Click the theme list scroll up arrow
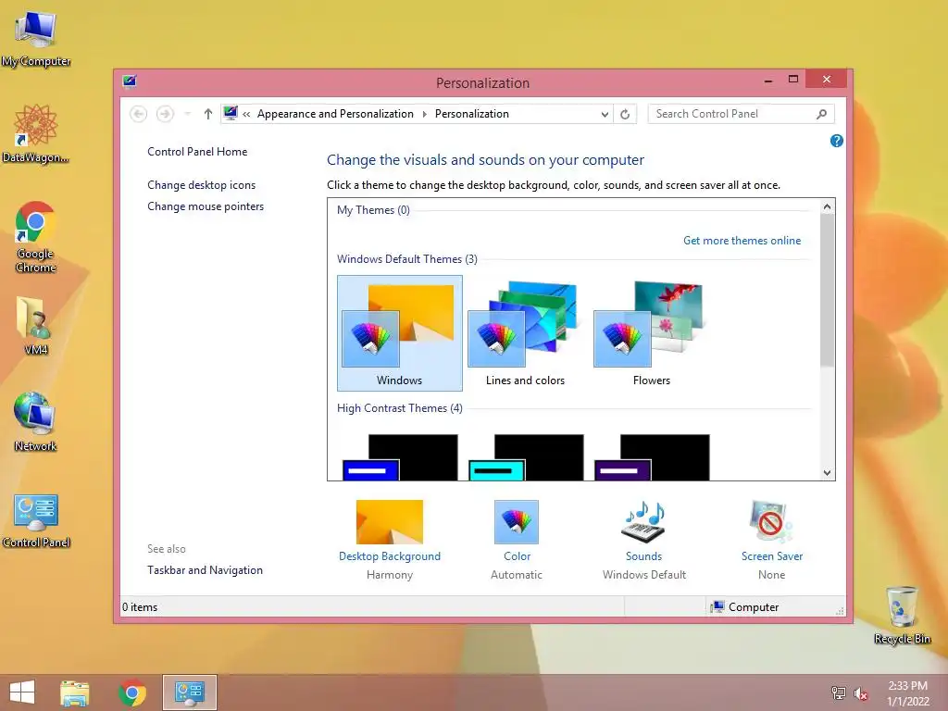Image resolution: width=948 pixels, height=711 pixels. pos(827,206)
